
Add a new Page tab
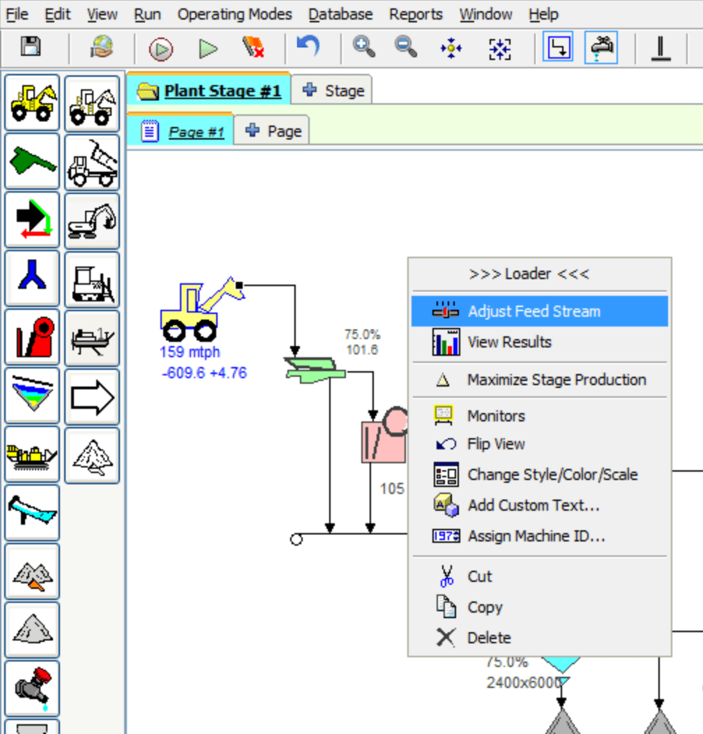(x=273, y=131)
